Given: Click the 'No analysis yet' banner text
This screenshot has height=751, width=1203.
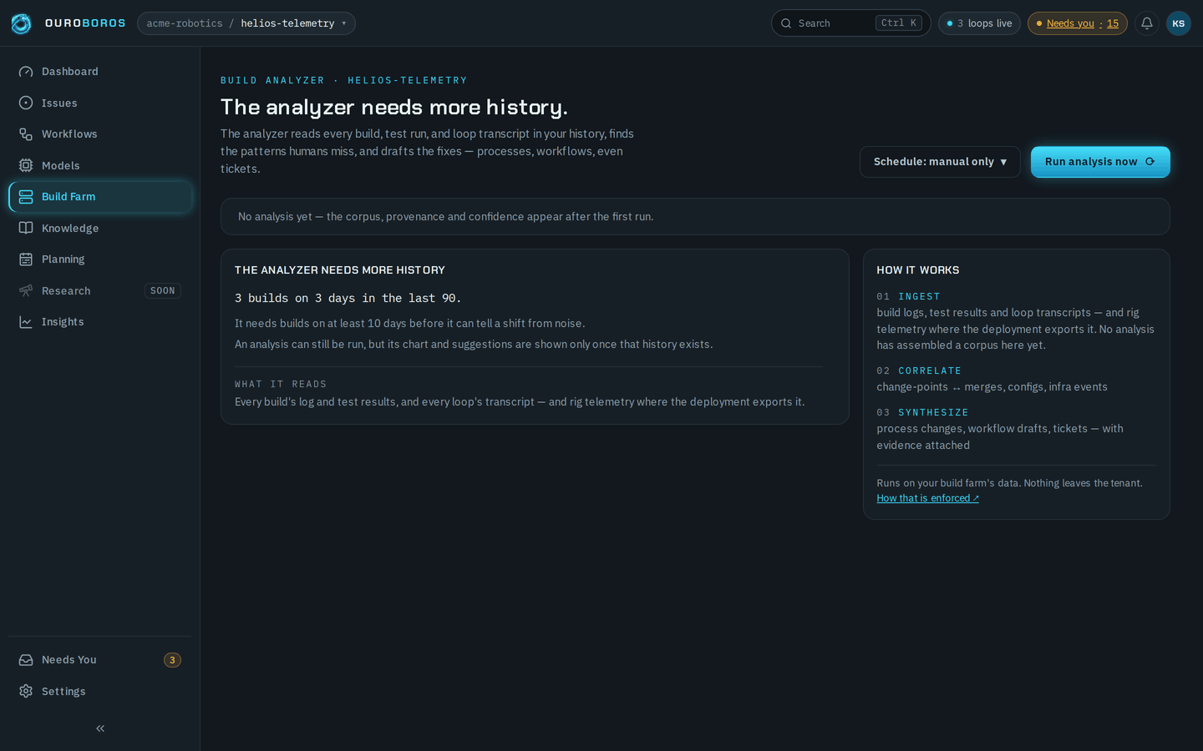Looking at the screenshot, I should coord(445,216).
